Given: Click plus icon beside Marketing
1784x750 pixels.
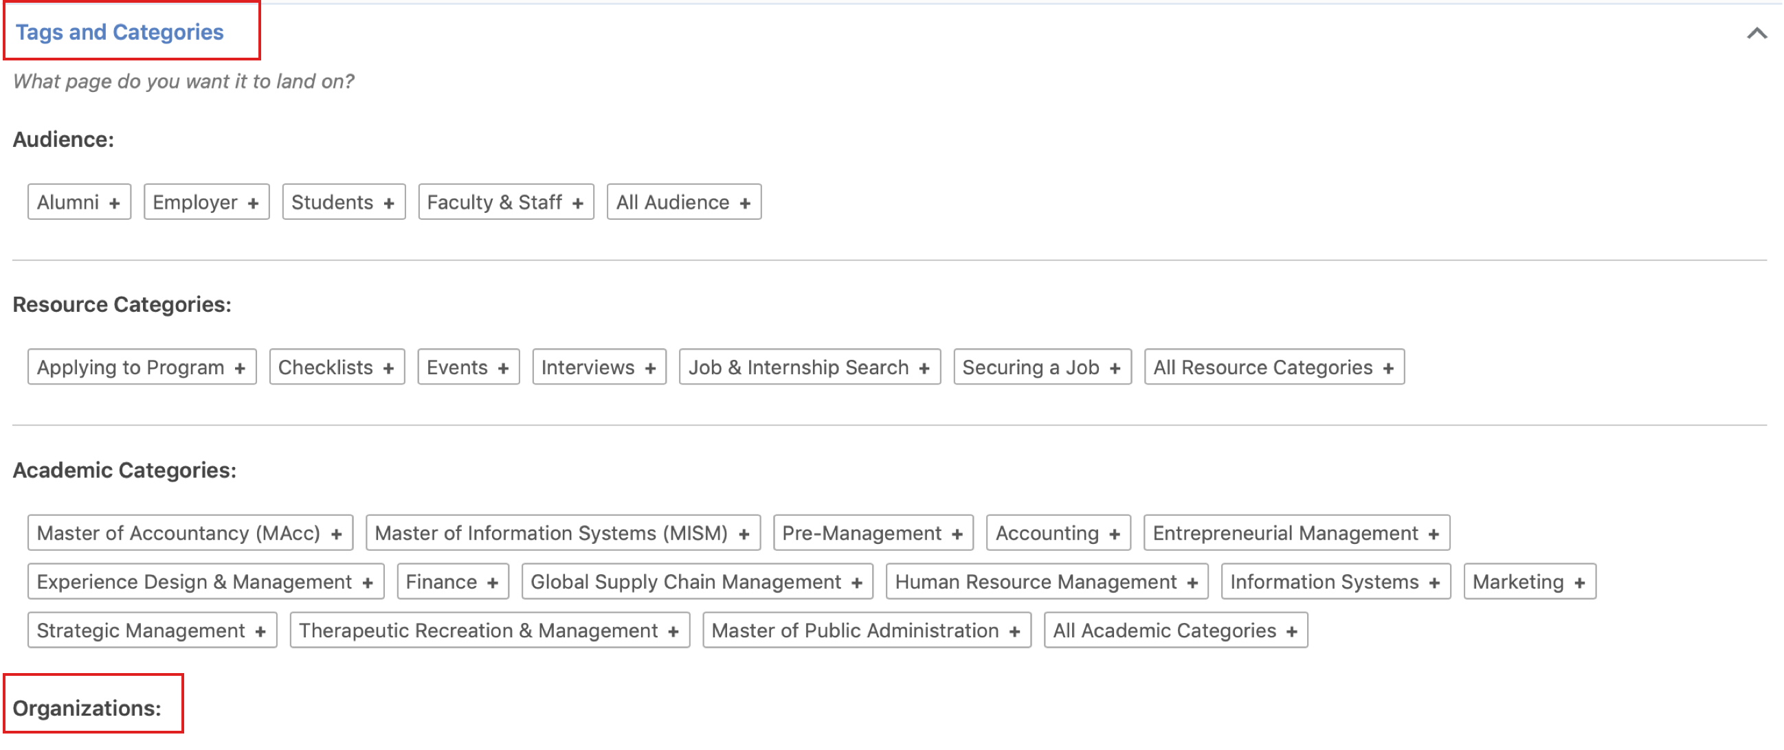Looking at the screenshot, I should [1580, 583].
